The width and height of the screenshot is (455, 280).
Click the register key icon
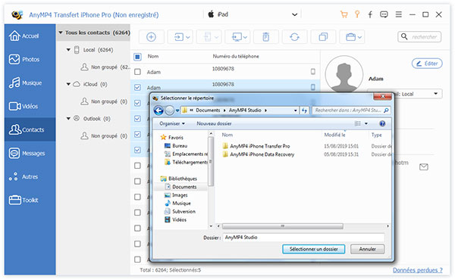point(357,14)
